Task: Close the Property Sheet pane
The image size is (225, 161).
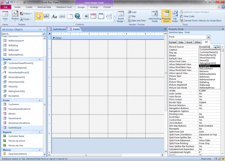Action: tap(223, 29)
